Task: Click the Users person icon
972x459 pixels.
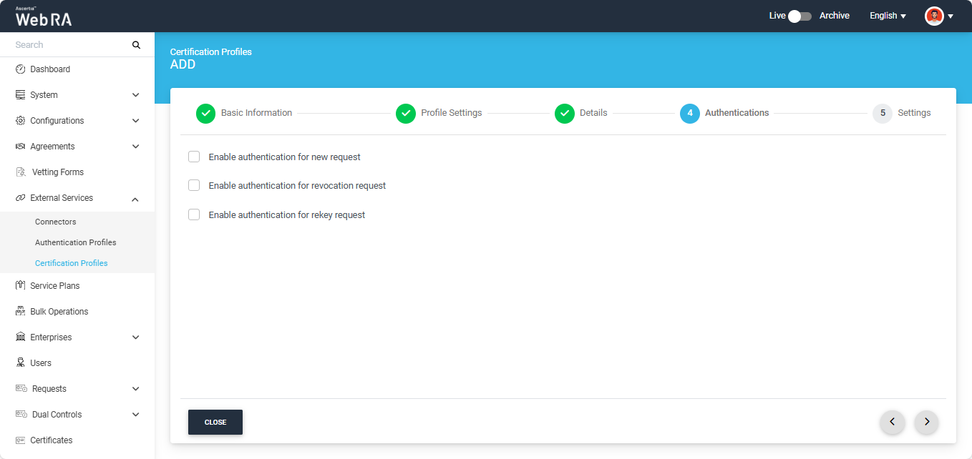Action: (x=20, y=363)
